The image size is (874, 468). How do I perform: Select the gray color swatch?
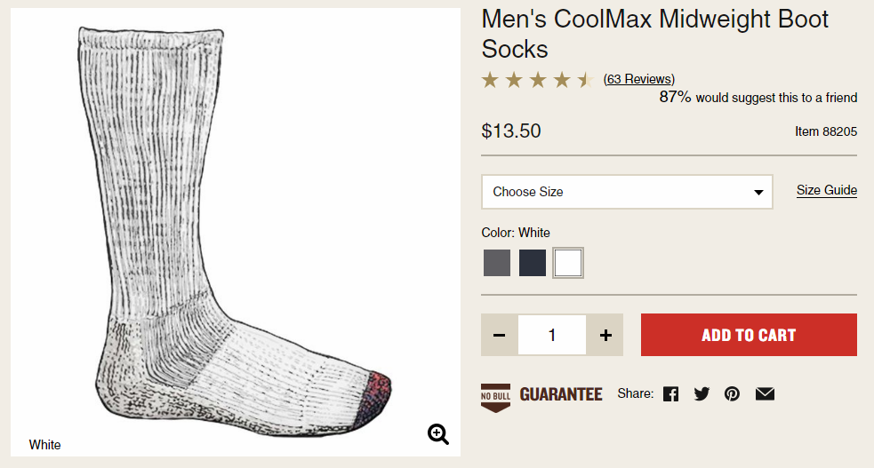click(x=497, y=263)
